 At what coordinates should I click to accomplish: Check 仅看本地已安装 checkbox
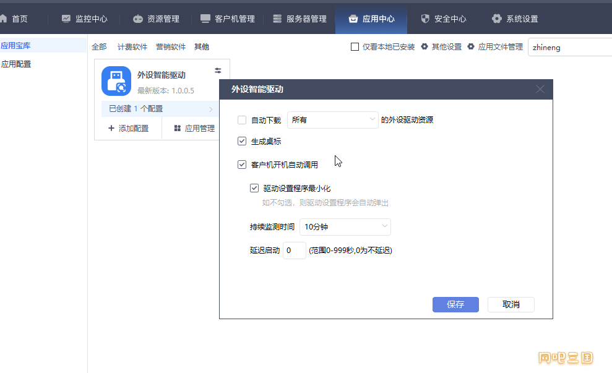(x=355, y=47)
